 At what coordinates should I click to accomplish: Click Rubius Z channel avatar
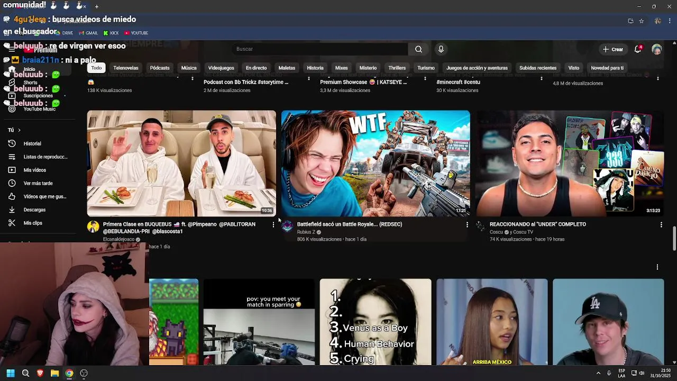pyautogui.click(x=287, y=227)
